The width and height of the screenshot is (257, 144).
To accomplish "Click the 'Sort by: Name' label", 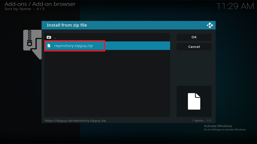I will (x=18, y=9).
